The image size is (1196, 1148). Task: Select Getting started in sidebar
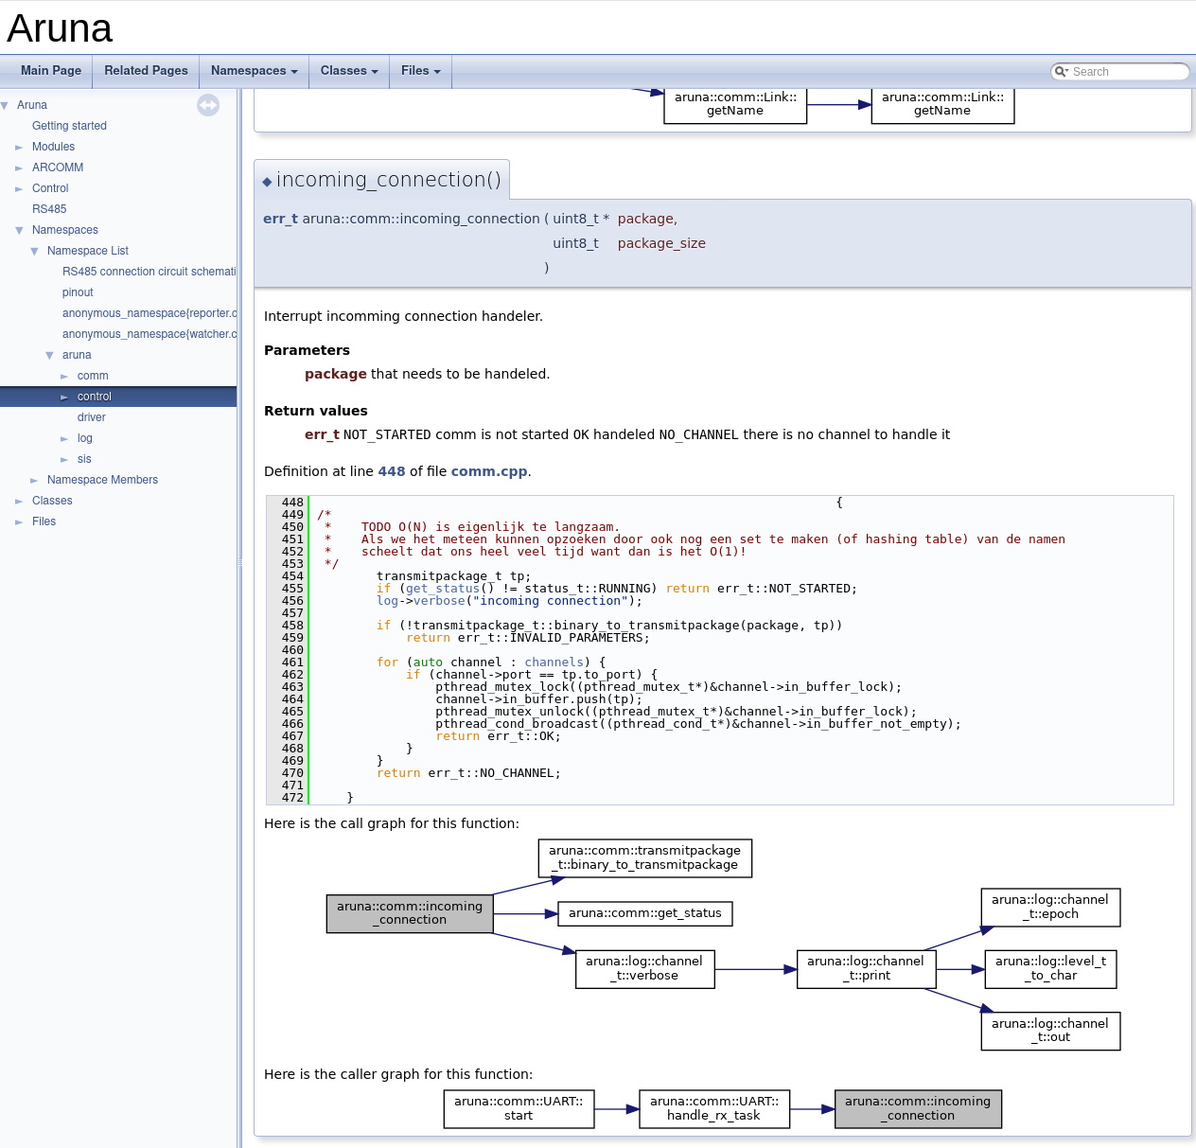coord(69,126)
